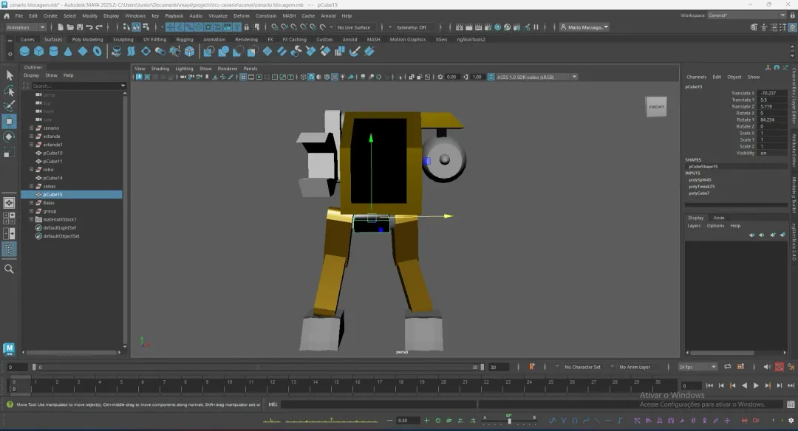This screenshot has width=798, height=431.
Task: Create a NURBS cone from the shelf
Action: [68, 52]
